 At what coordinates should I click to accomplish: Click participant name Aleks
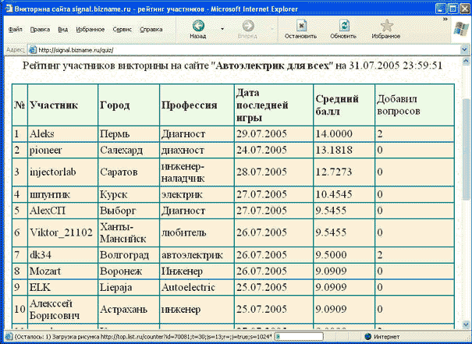[42, 133]
